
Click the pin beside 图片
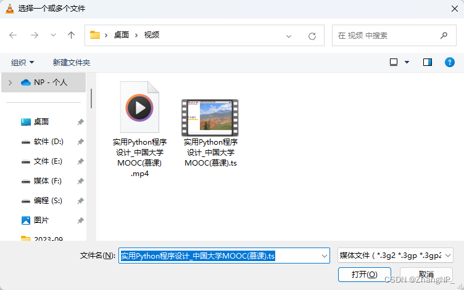click(x=80, y=220)
